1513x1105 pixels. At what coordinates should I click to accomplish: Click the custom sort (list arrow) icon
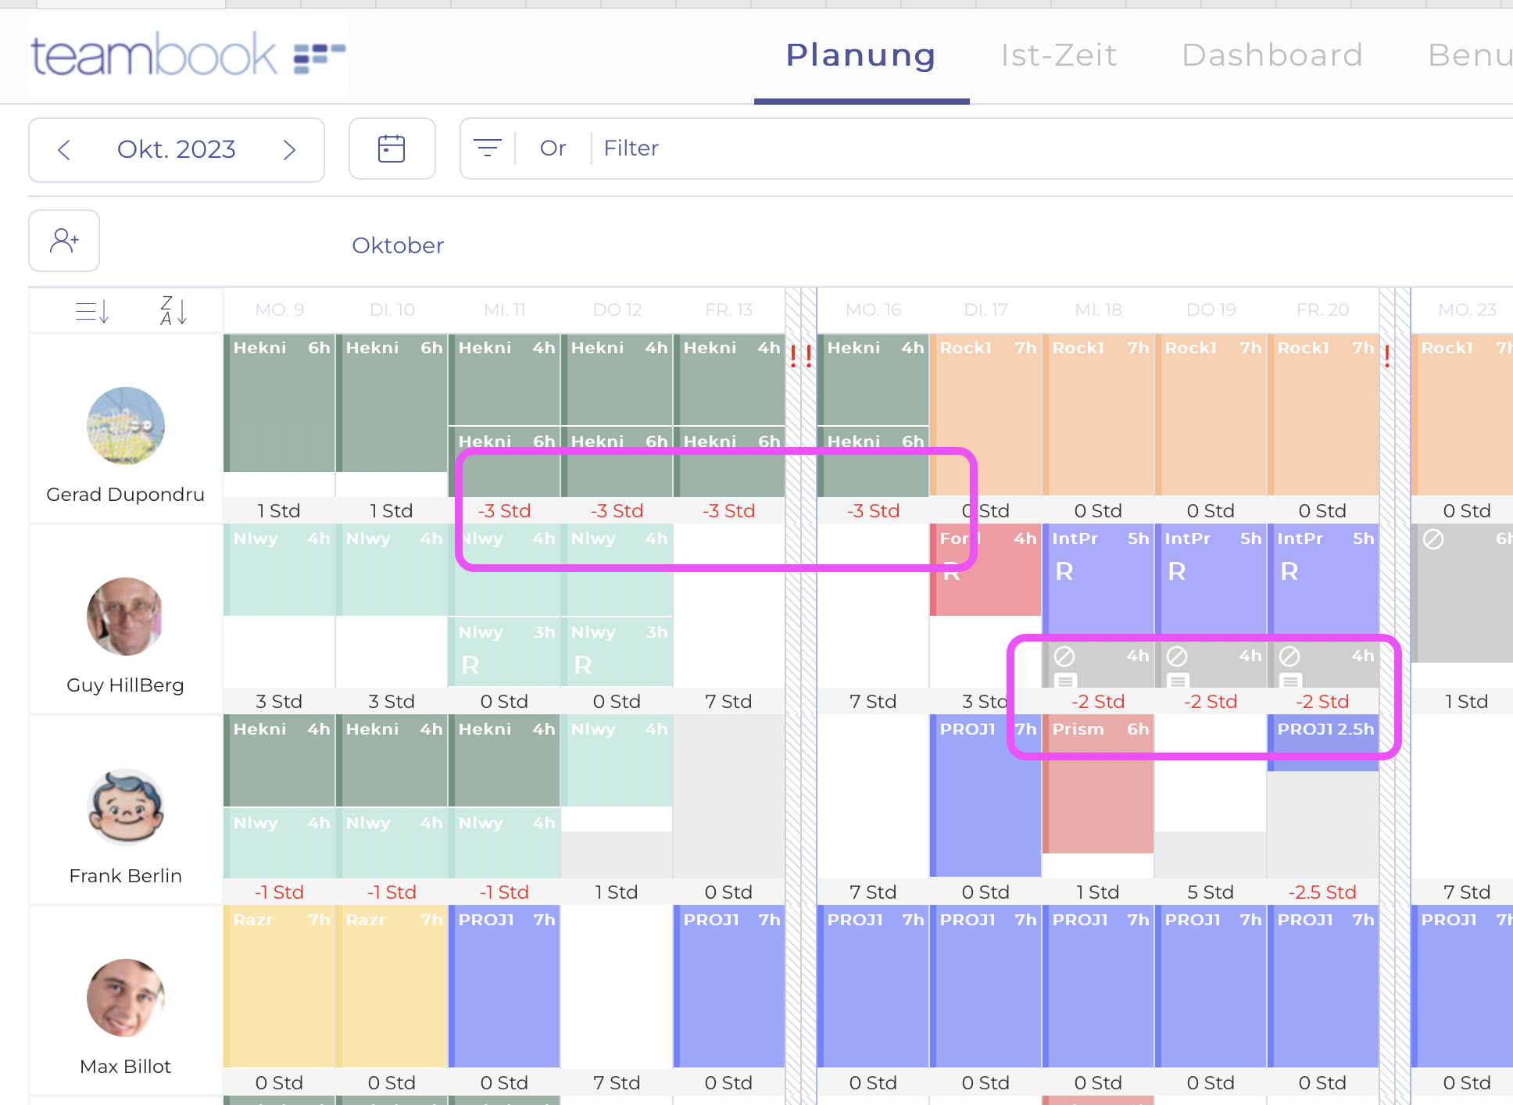coord(92,310)
